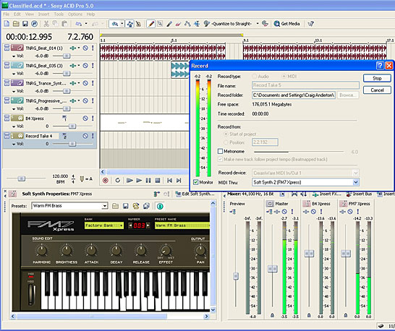Open the Quantize to Straight dropdown arrow
Viewport: 395px width, 331px height.
[258, 24]
